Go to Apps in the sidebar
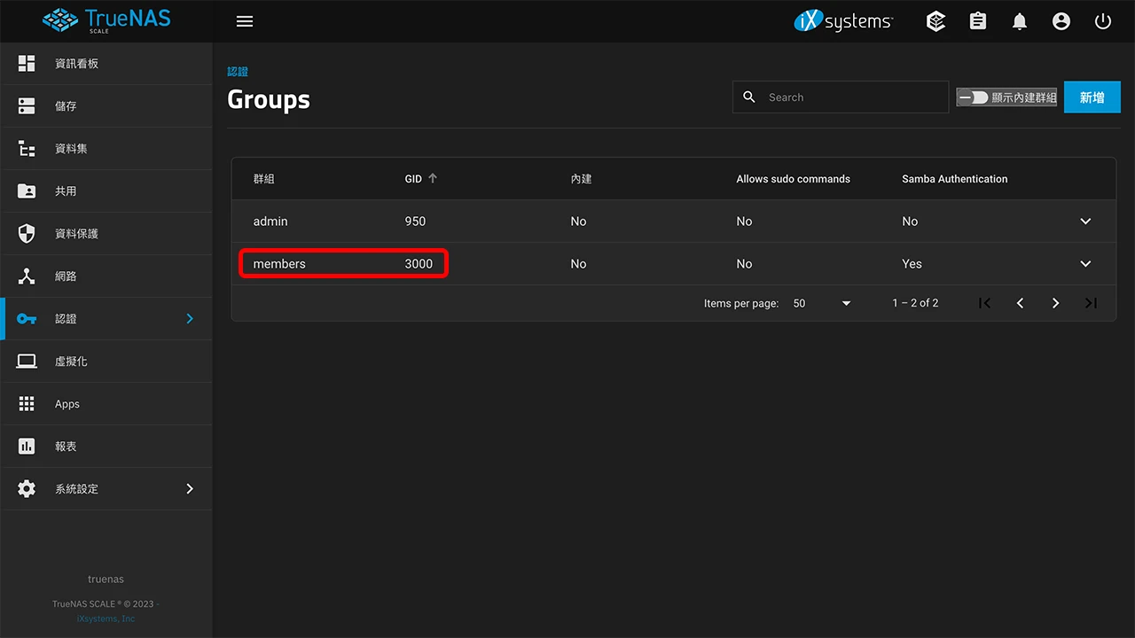Screen dimensions: 1135x638 click(x=67, y=404)
